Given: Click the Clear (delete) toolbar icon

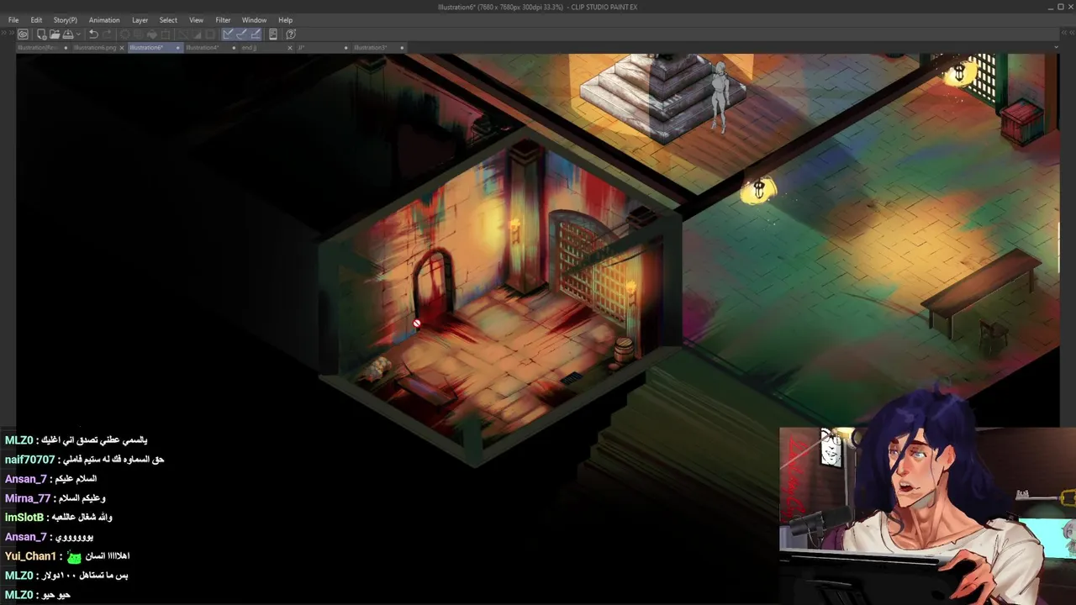Looking at the screenshot, I should tap(124, 34).
